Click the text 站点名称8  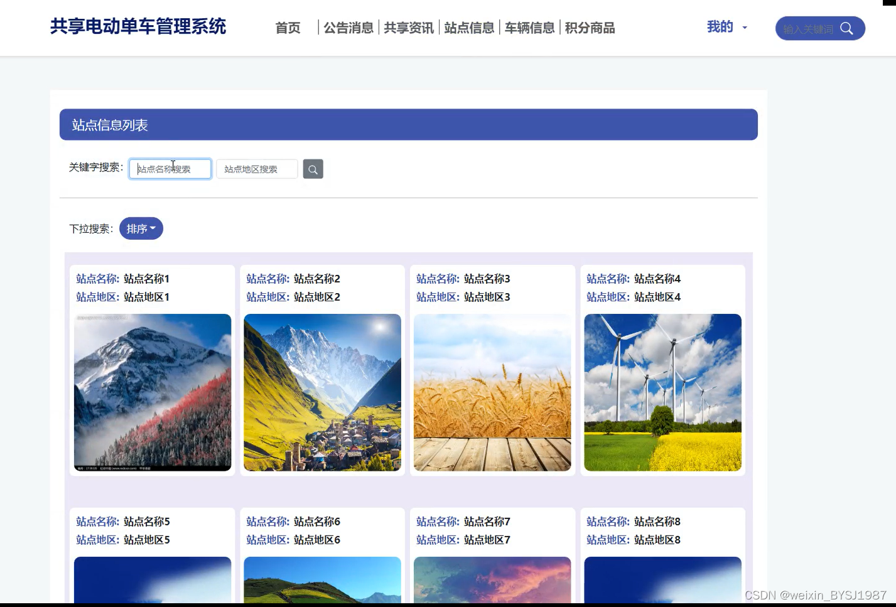pos(657,522)
